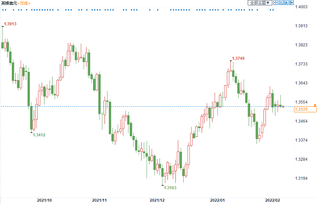Click the 2021/10 date axis label

[x=45, y=200]
